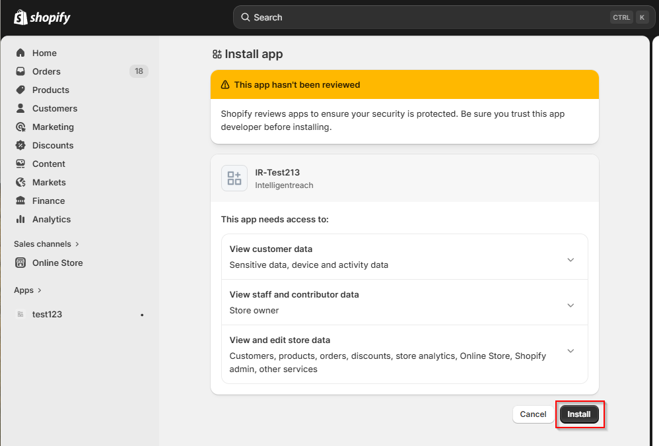Click the Intelligentreach developer name
The image size is (659, 446).
click(x=284, y=185)
